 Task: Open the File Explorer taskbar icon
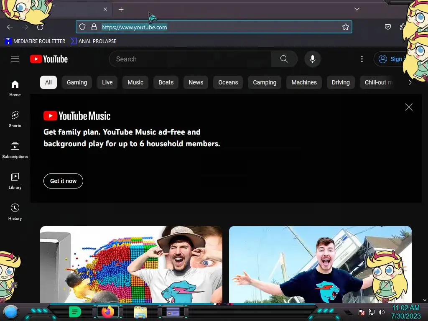click(x=140, y=312)
